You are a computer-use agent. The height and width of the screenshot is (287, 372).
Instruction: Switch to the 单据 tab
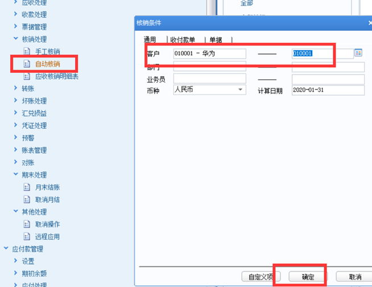pyautogui.click(x=216, y=40)
